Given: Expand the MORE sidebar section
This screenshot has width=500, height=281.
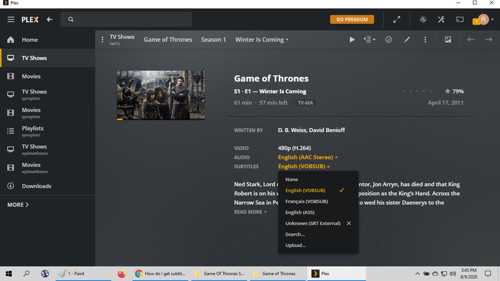Looking at the screenshot, I should click(x=18, y=205).
